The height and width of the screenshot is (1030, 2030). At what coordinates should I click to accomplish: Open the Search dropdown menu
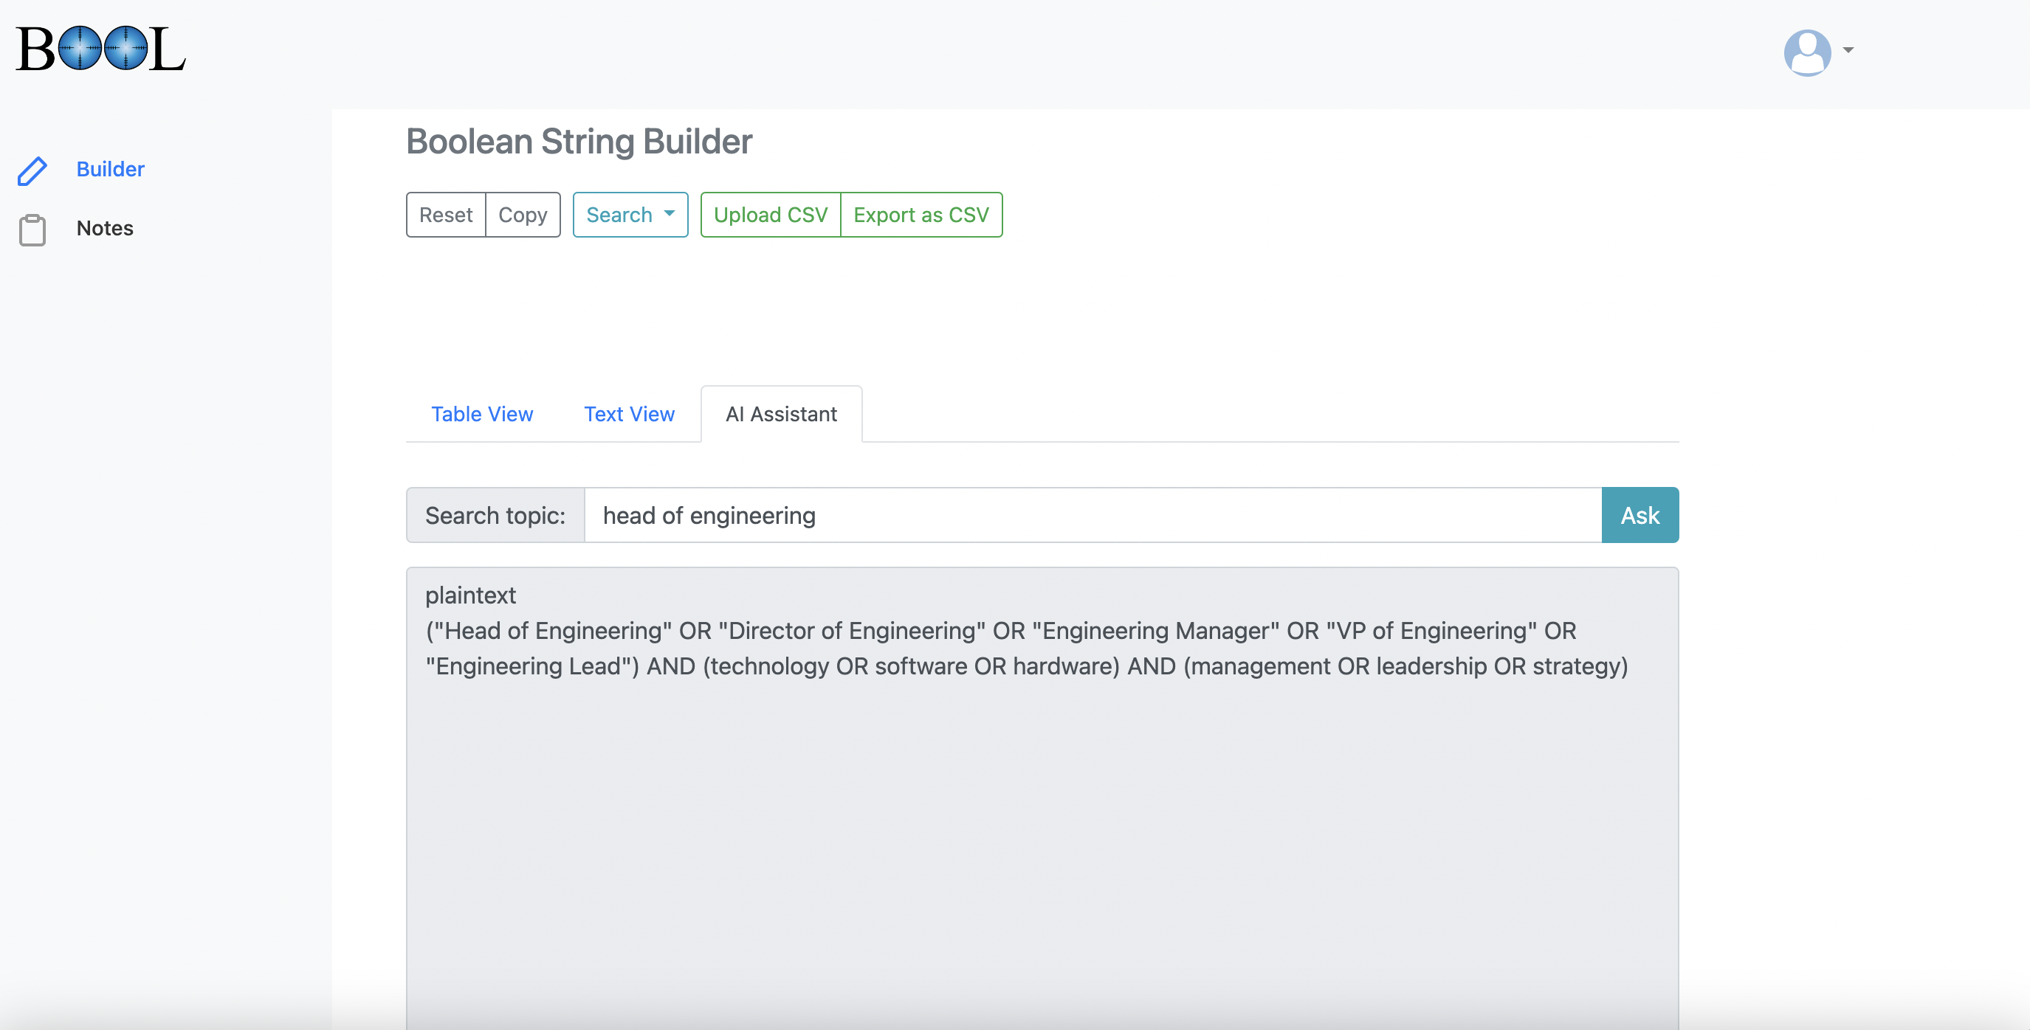(630, 215)
